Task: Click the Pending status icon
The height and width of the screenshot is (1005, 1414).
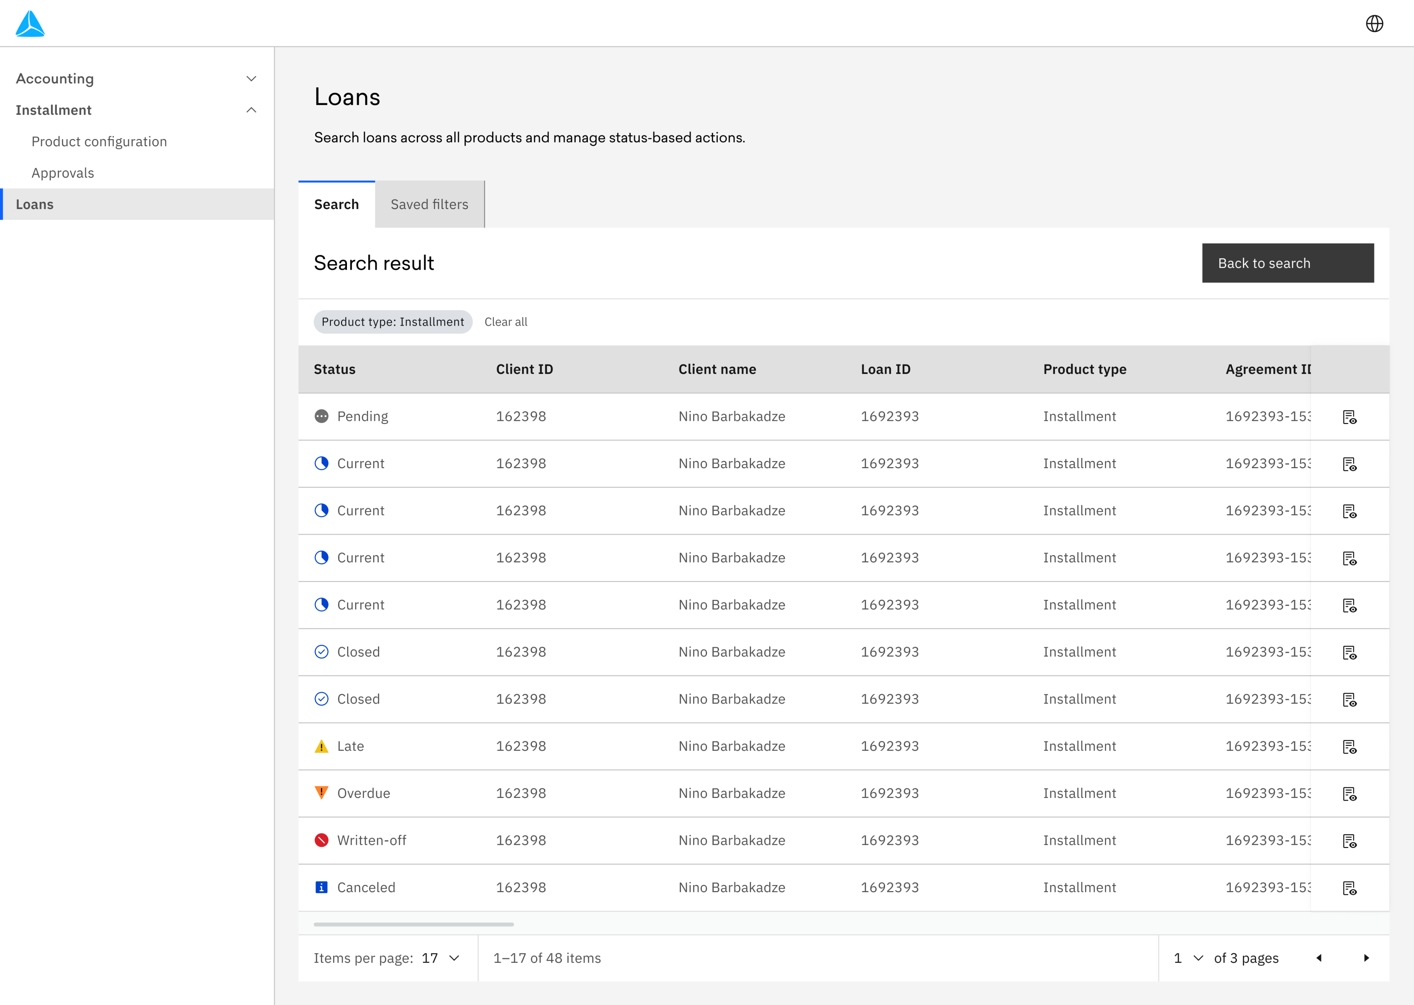Action: coord(321,416)
